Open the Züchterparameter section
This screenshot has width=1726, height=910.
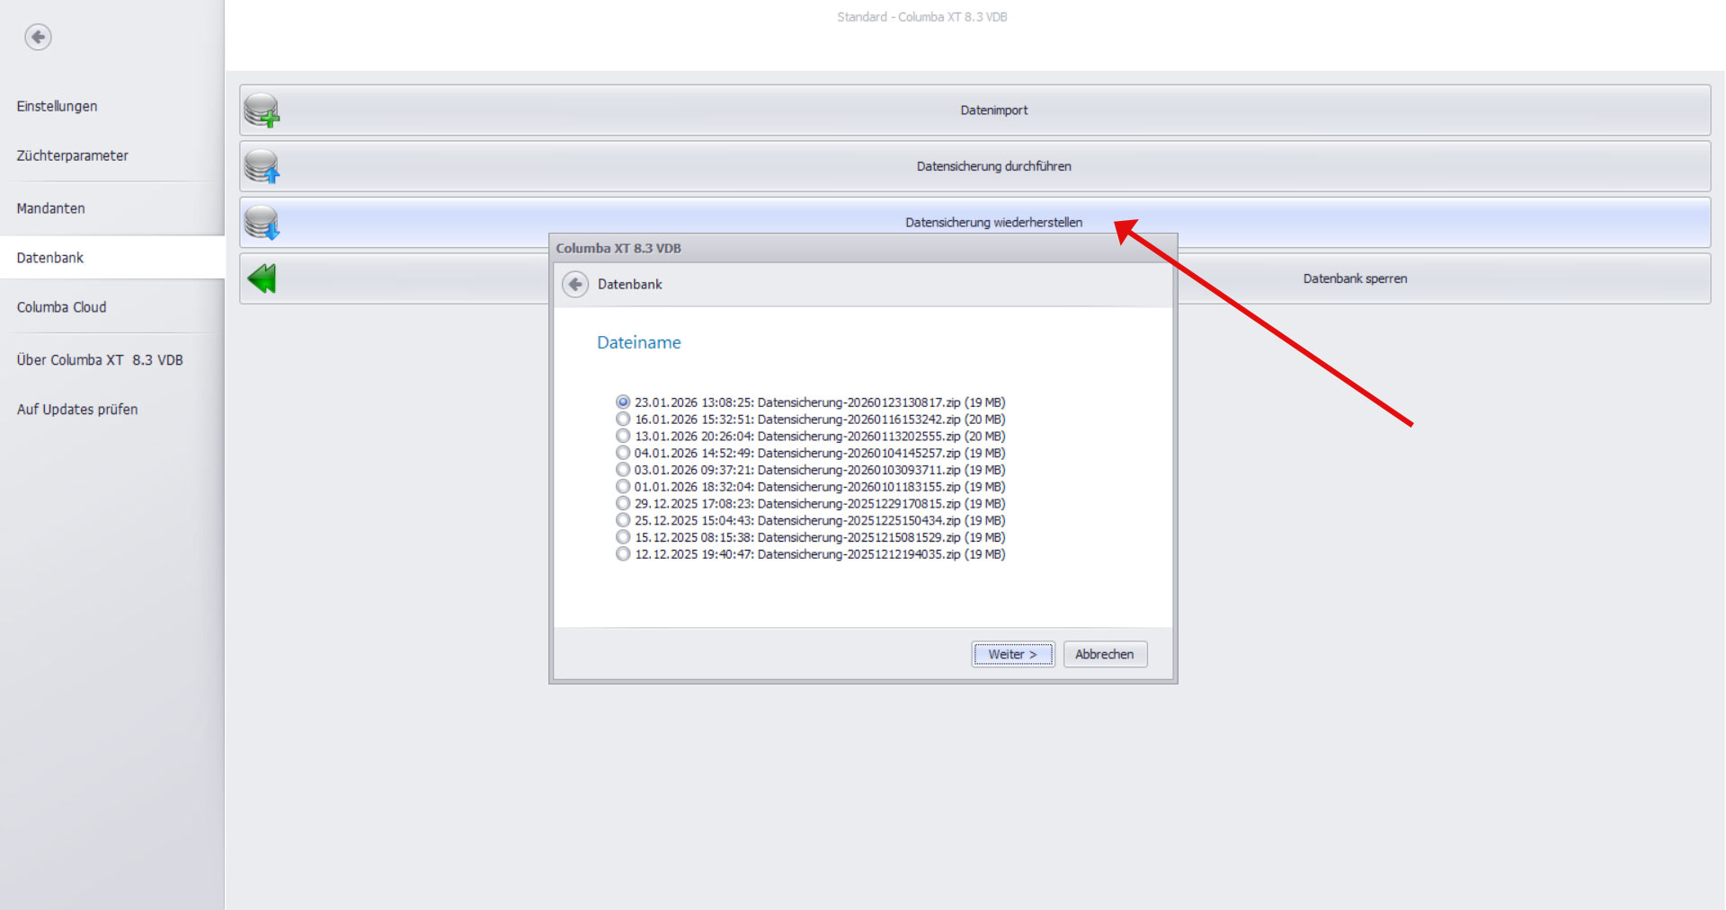pos(72,155)
